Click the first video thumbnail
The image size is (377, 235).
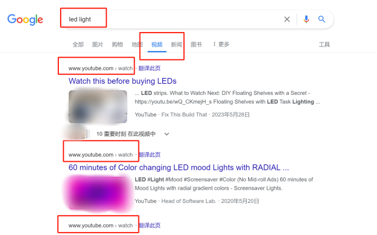(98, 106)
